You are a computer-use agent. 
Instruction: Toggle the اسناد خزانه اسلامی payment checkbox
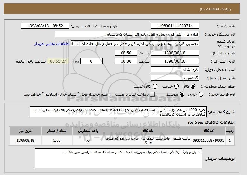pyautogui.click(x=152, y=95)
